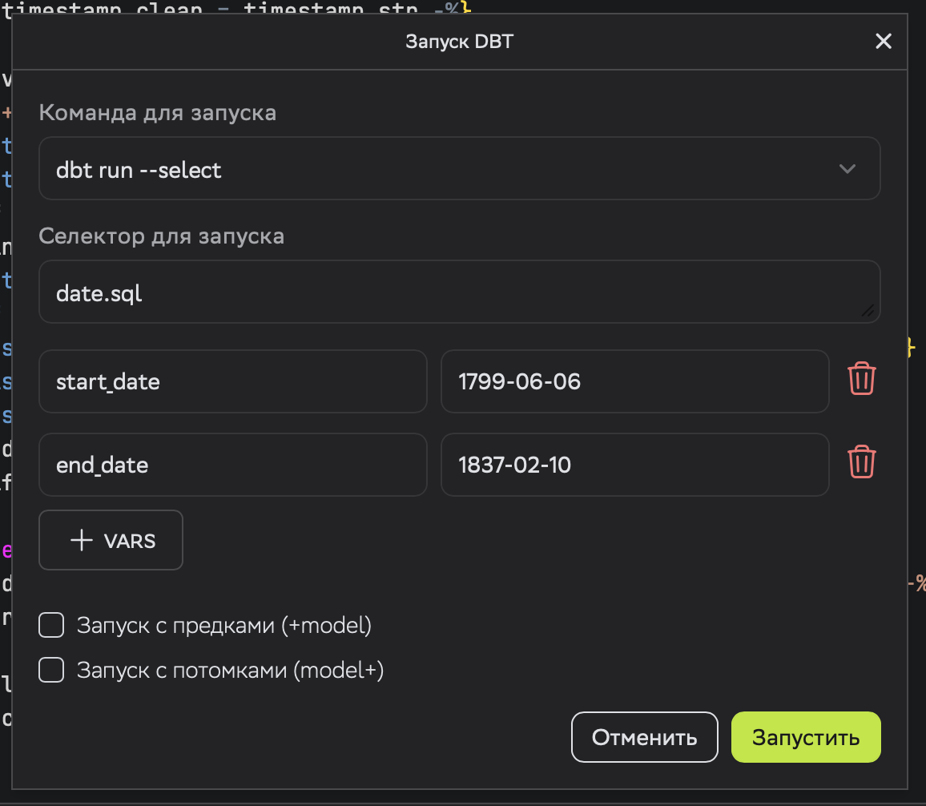Enable the Запуск с предками checkbox

(52, 625)
